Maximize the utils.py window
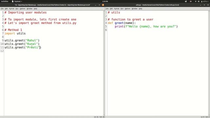Viewport: 210px width, 118px height. 204,5
